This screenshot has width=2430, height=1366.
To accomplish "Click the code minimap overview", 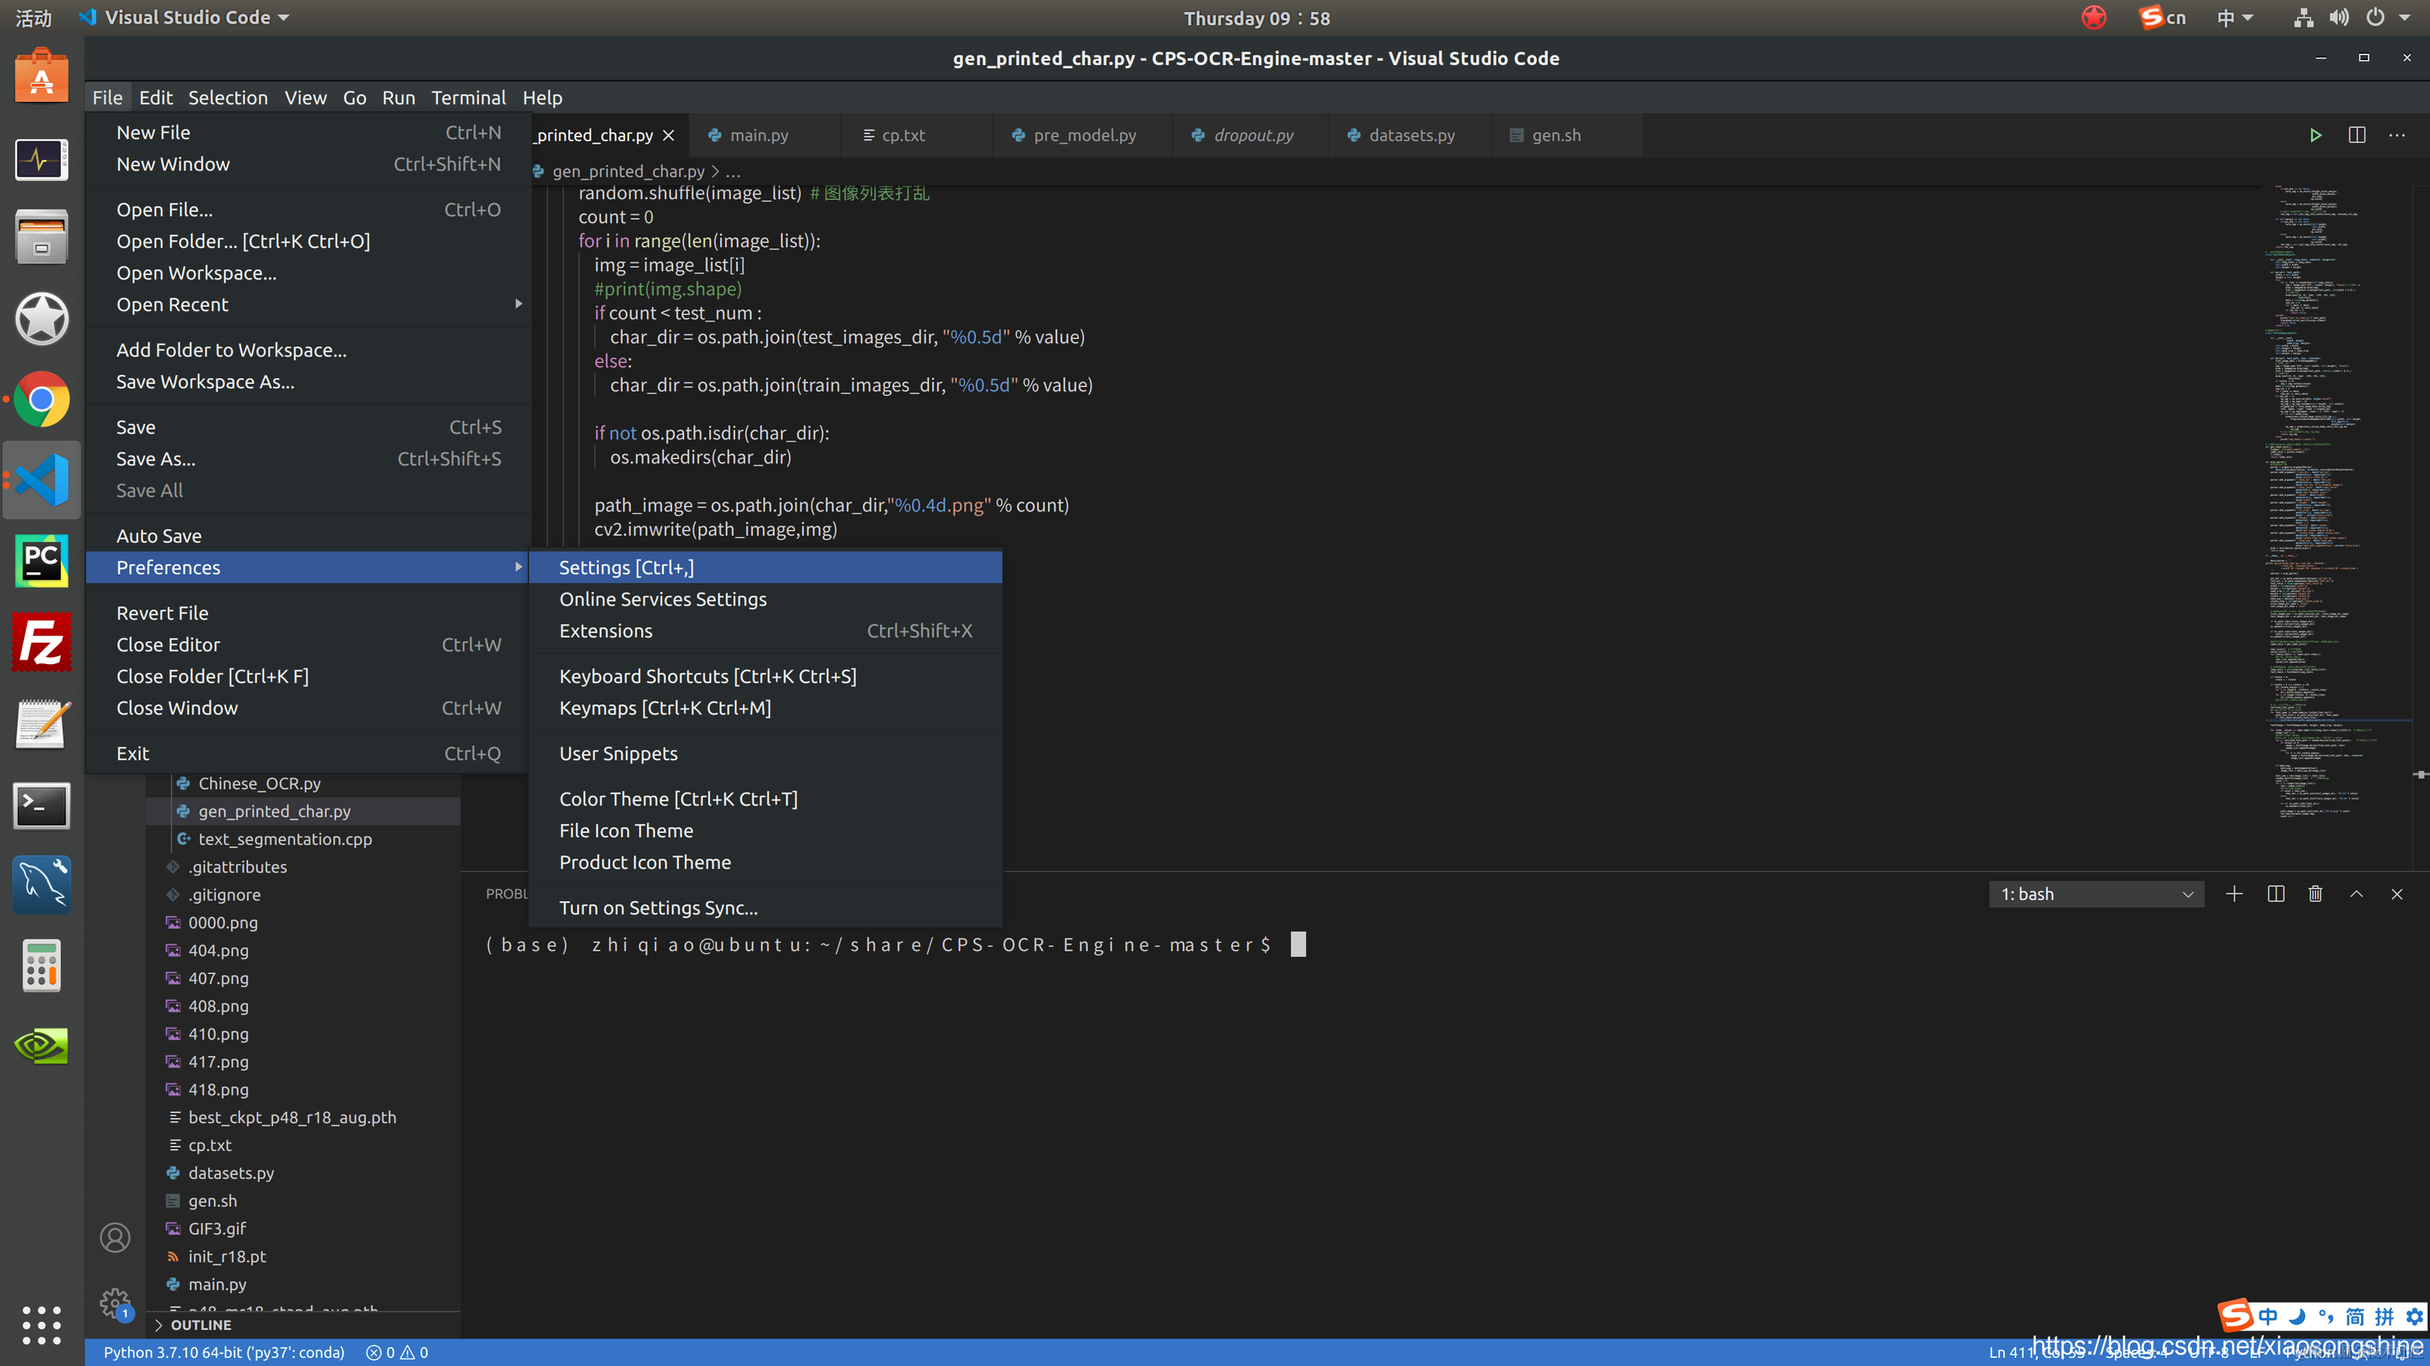I will 2330,500.
